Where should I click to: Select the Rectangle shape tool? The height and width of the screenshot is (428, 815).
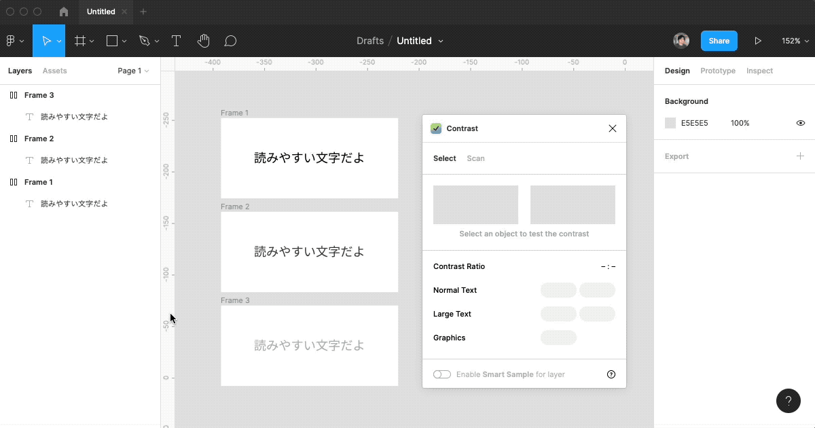pos(112,41)
